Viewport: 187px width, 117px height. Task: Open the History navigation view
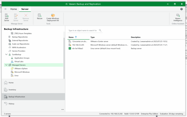coord(33,104)
